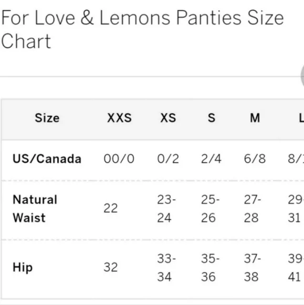Click the S size column header

tap(212, 118)
